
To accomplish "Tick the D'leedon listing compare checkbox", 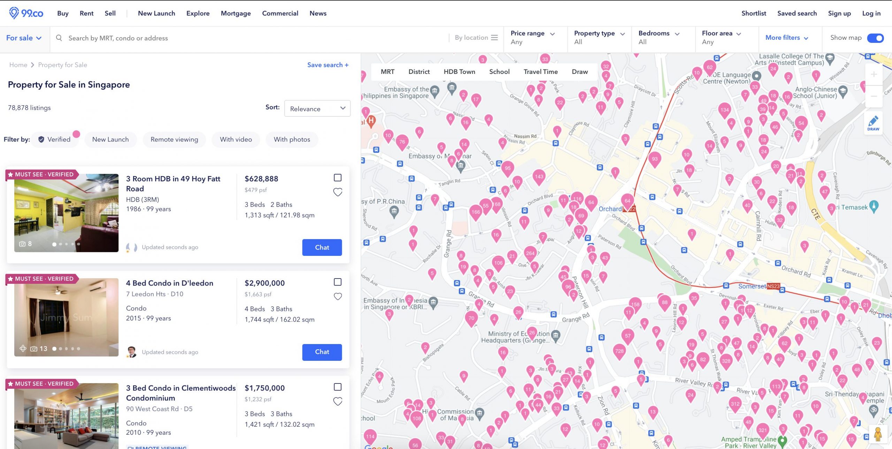I will click(338, 282).
